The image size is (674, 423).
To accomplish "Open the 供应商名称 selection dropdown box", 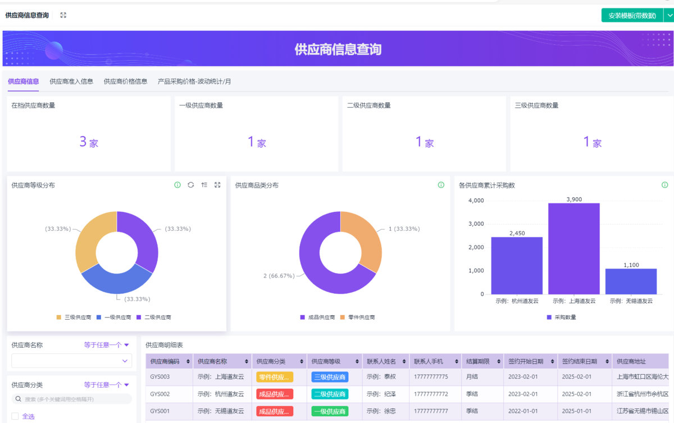I will (71, 361).
